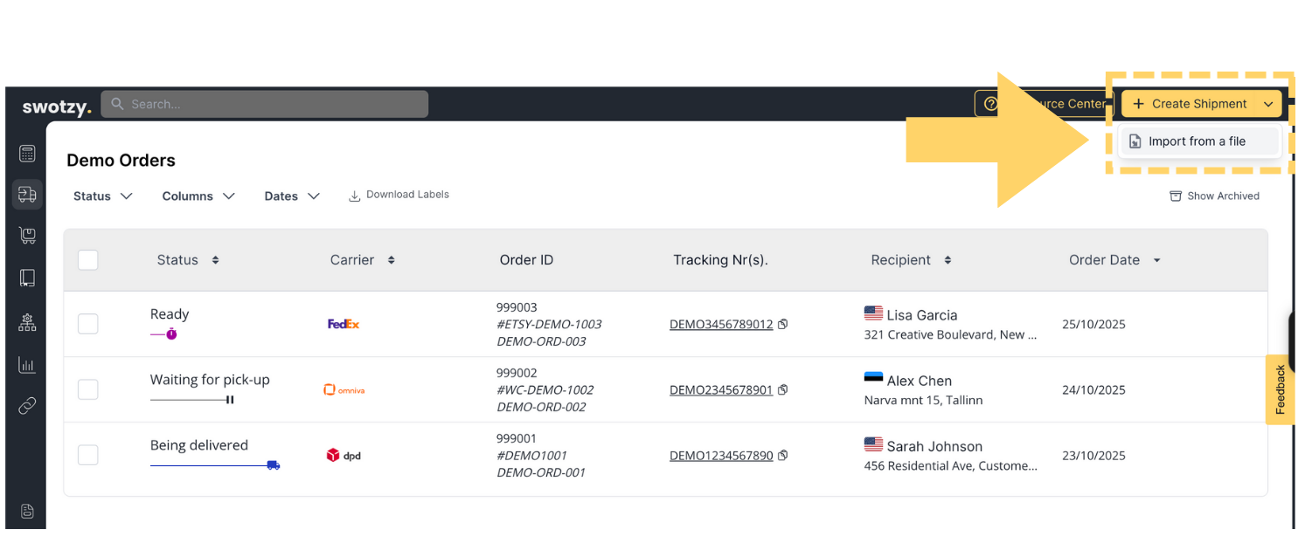
Task: Open the Columns dropdown
Action: pyautogui.click(x=198, y=196)
